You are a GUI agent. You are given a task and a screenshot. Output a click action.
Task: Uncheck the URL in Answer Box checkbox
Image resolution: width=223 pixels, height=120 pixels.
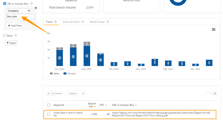tap(5, 4)
